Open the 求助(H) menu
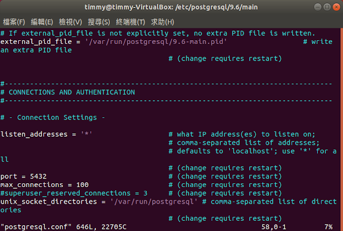 pos(162,22)
